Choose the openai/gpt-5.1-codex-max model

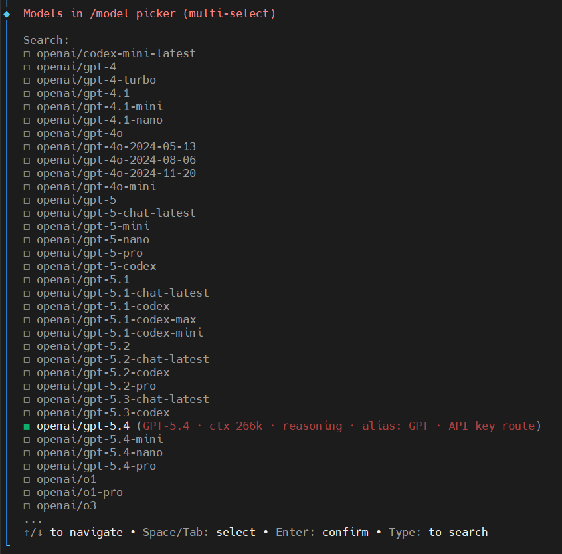pos(116,320)
